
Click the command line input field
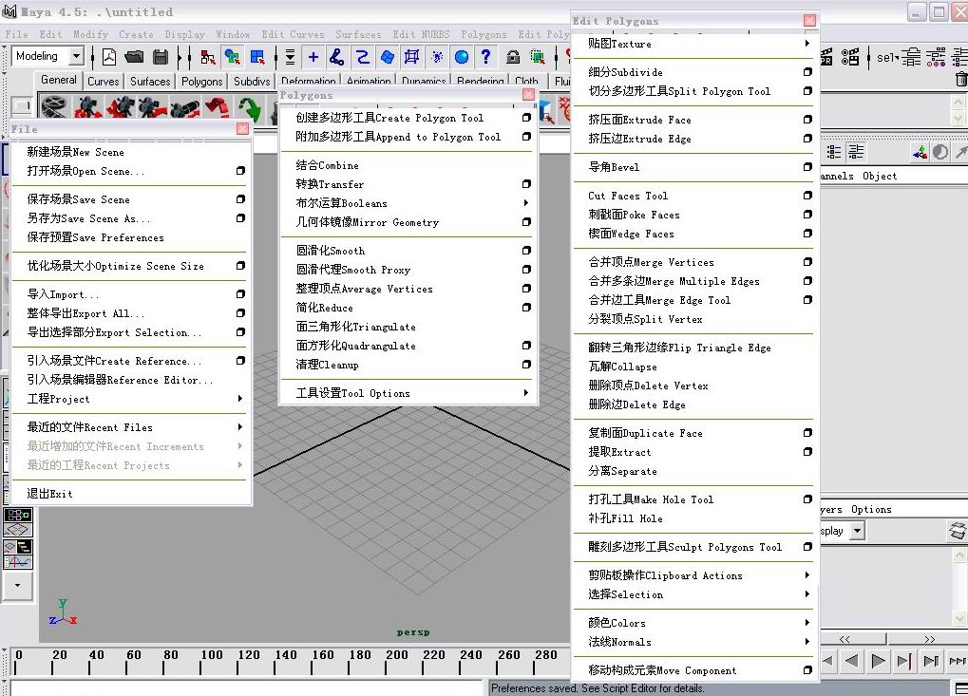246,688
